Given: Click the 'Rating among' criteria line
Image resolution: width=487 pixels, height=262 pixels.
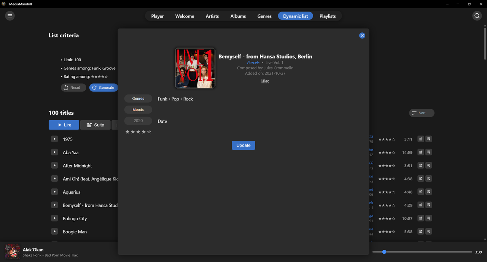Looking at the screenshot, I should (84, 77).
